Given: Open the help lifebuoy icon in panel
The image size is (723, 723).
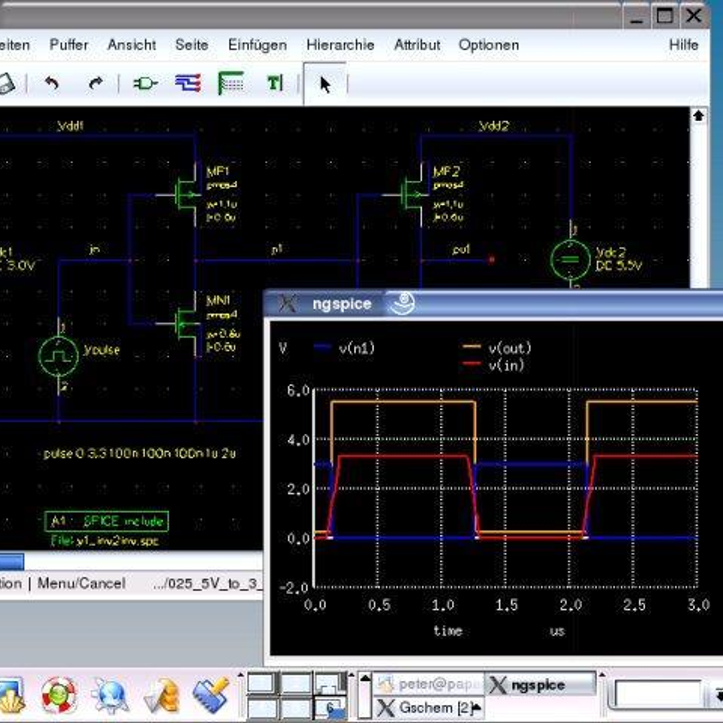Looking at the screenshot, I should click(x=59, y=695).
